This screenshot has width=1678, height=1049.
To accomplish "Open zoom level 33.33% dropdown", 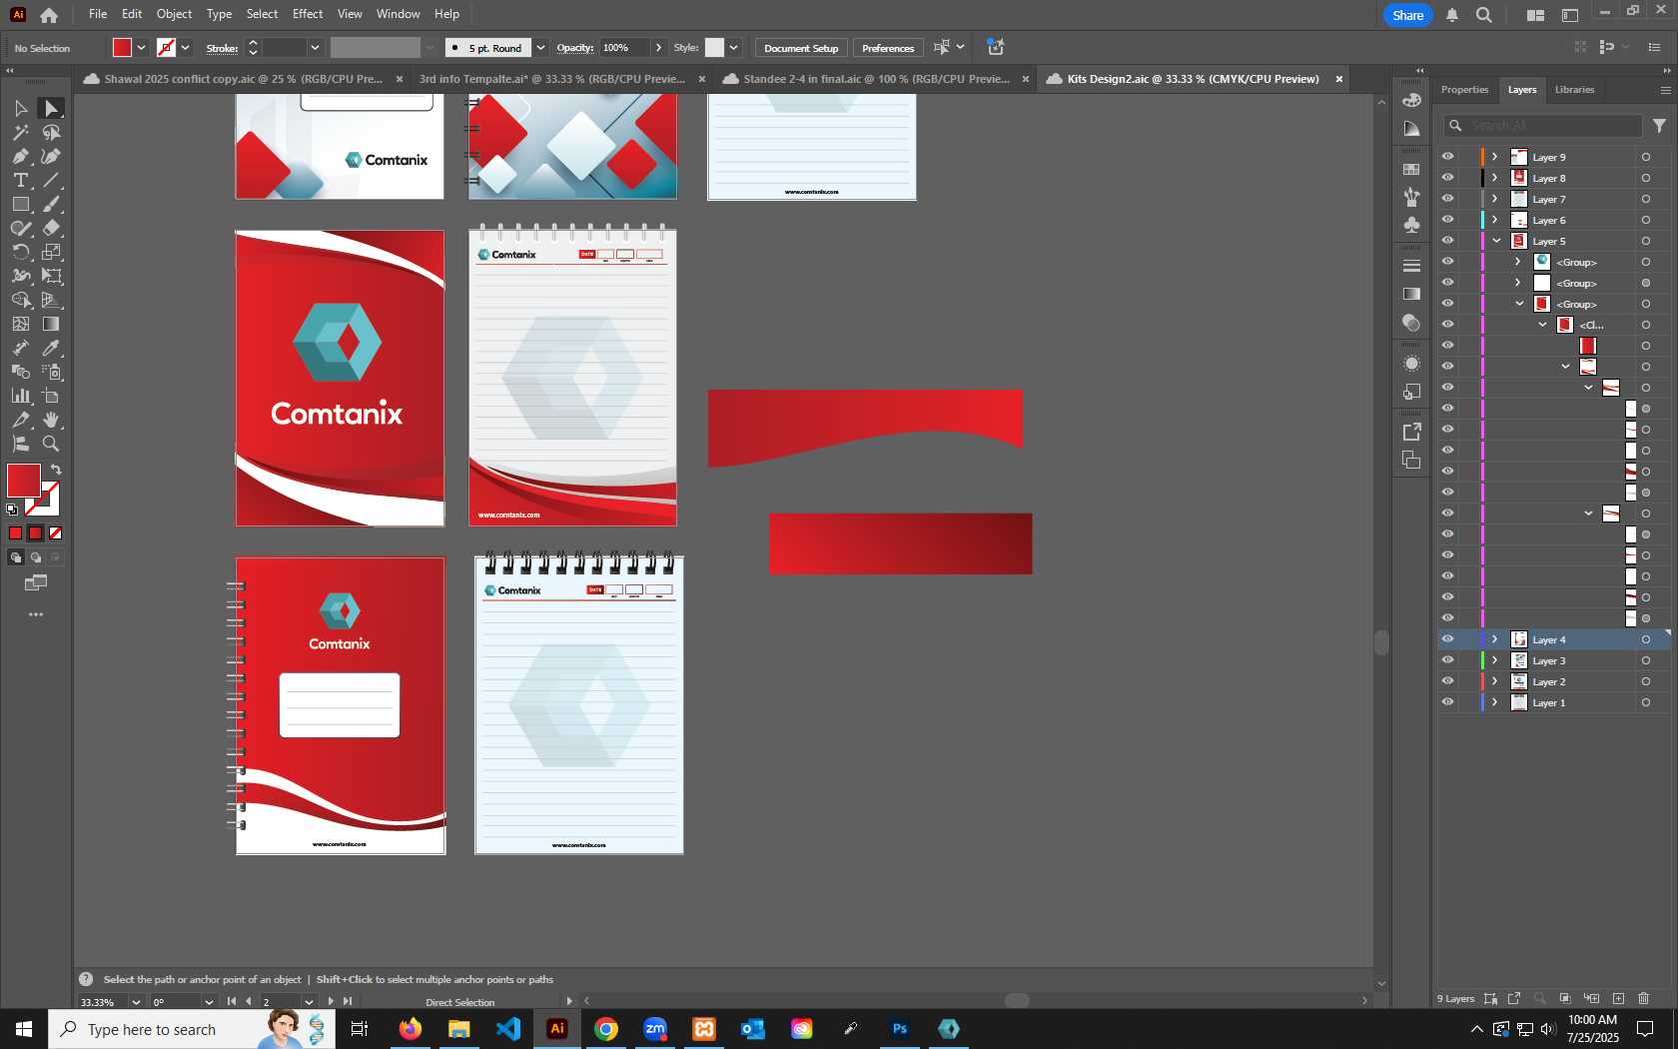I will [x=136, y=1002].
